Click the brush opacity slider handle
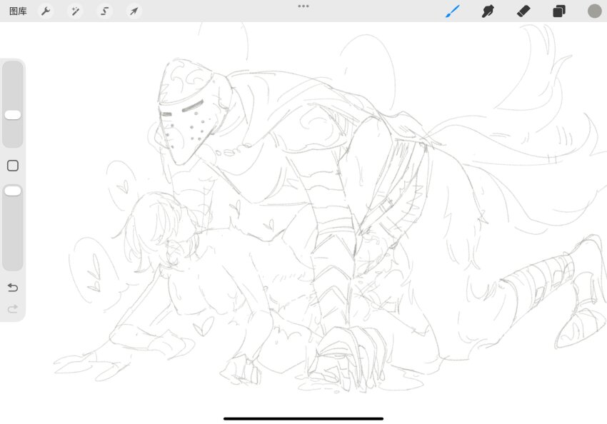 13,191
